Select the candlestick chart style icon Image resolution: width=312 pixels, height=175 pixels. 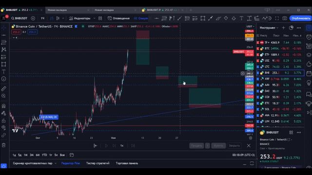(x=58, y=18)
